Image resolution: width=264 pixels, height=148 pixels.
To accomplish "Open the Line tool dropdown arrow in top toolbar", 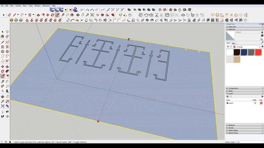I will [x=18, y=15].
